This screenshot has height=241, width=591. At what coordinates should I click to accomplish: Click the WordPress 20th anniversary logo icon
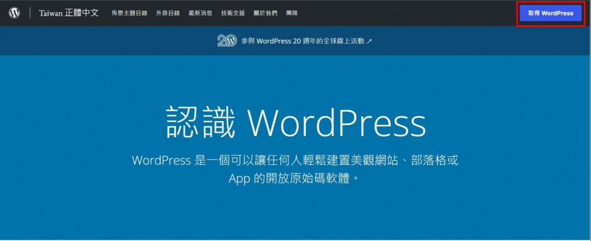pyautogui.click(x=227, y=41)
